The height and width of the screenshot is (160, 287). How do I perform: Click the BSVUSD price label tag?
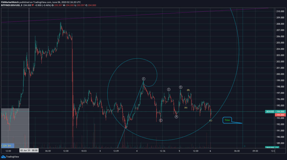(269, 112)
